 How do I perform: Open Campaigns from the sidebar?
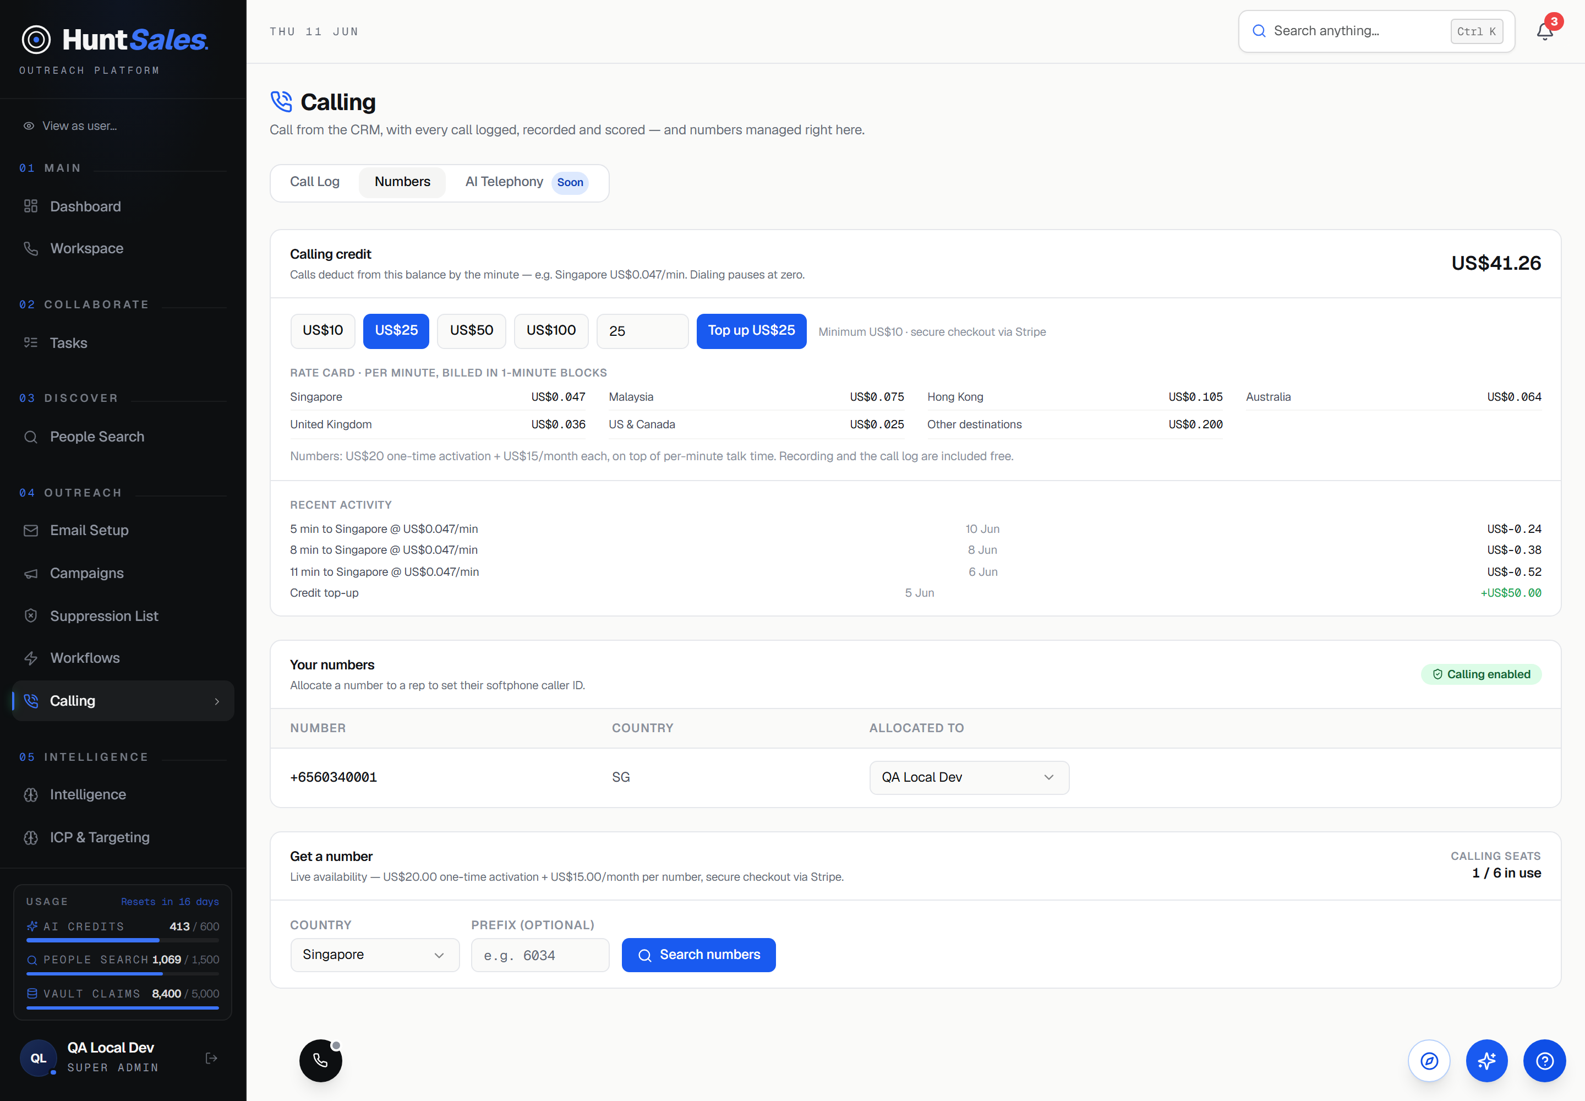[123, 573]
